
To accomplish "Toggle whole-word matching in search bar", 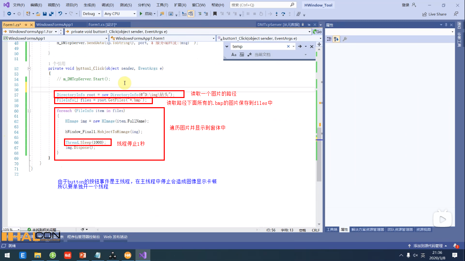I will coord(242,54).
